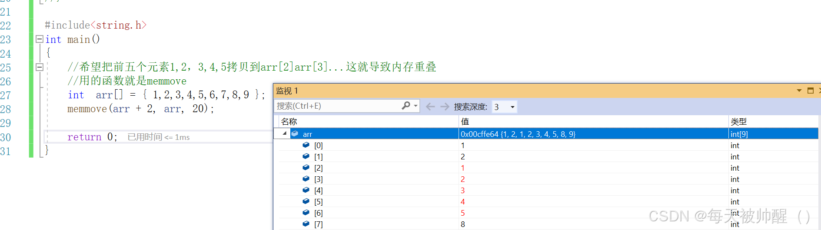Click the value 8 of element [7]

point(463,224)
